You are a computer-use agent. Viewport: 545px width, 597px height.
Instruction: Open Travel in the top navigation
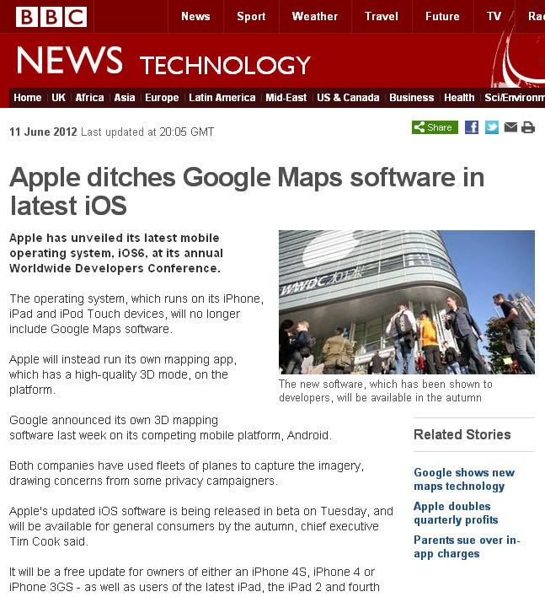pyautogui.click(x=381, y=16)
